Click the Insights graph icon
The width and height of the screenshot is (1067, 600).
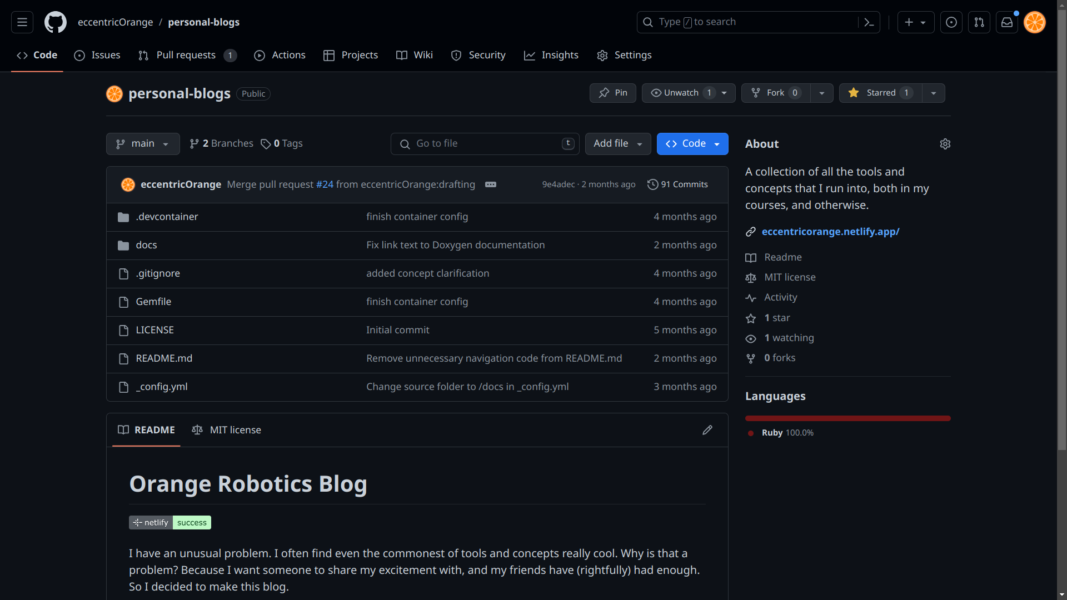coord(529,55)
